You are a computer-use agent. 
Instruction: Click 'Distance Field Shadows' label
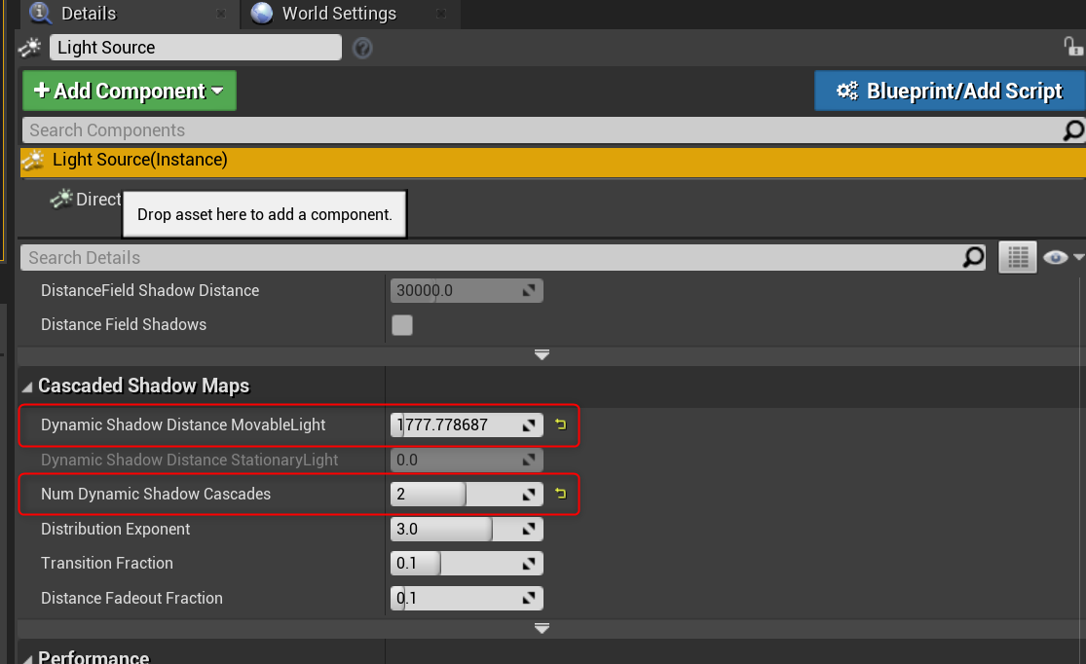click(124, 325)
